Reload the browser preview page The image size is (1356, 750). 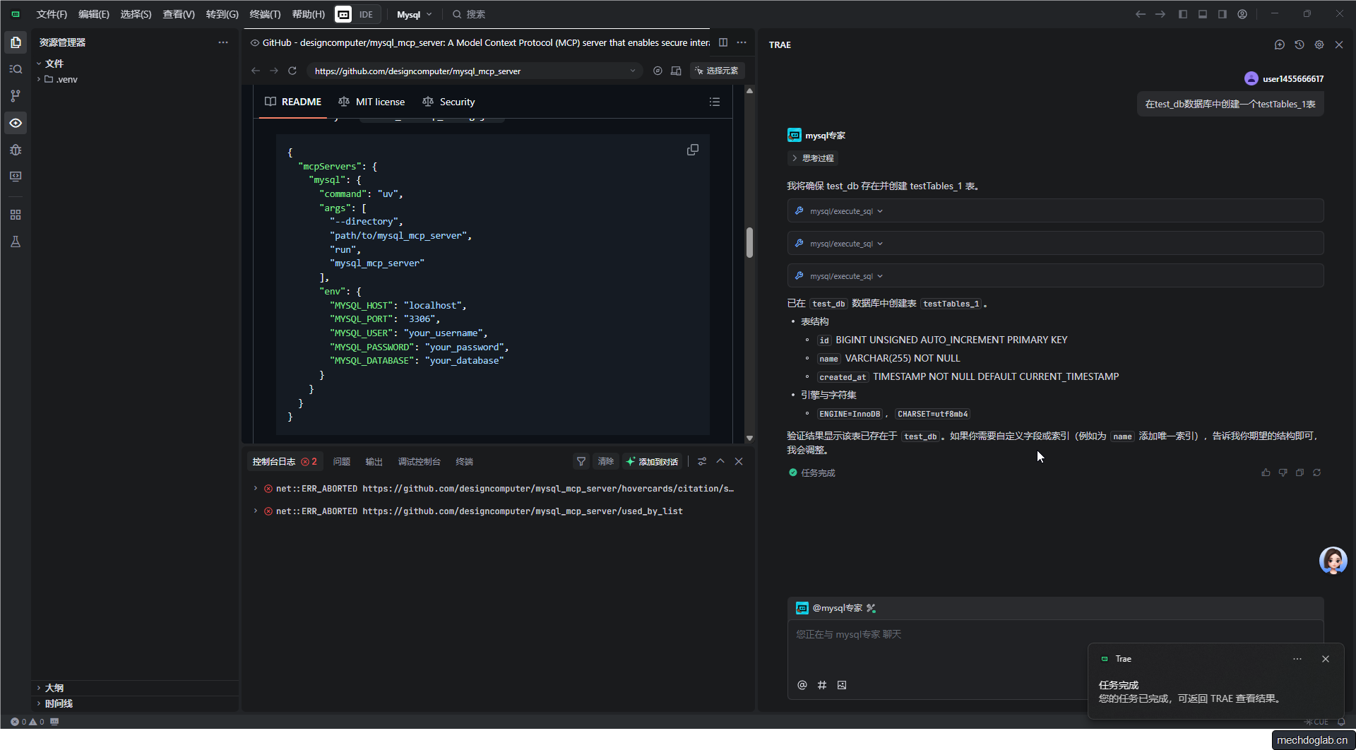coord(292,71)
